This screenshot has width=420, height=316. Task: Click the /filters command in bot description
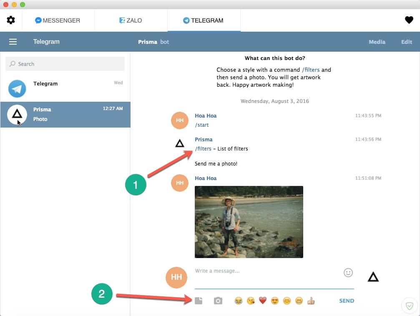coord(311,70)
